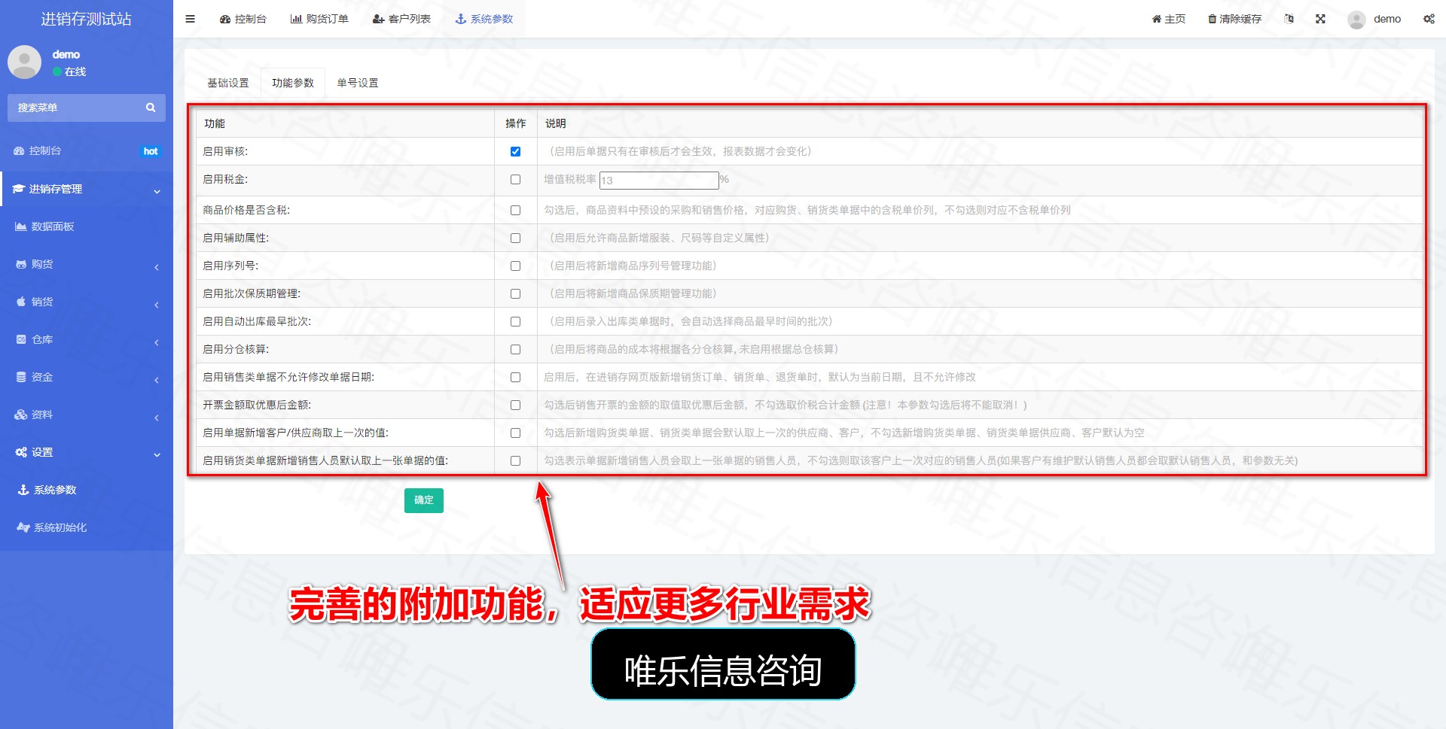1446x729 pixels.
Task: Click the language switch icon in top bar
Action: [x=1289, y=19]
